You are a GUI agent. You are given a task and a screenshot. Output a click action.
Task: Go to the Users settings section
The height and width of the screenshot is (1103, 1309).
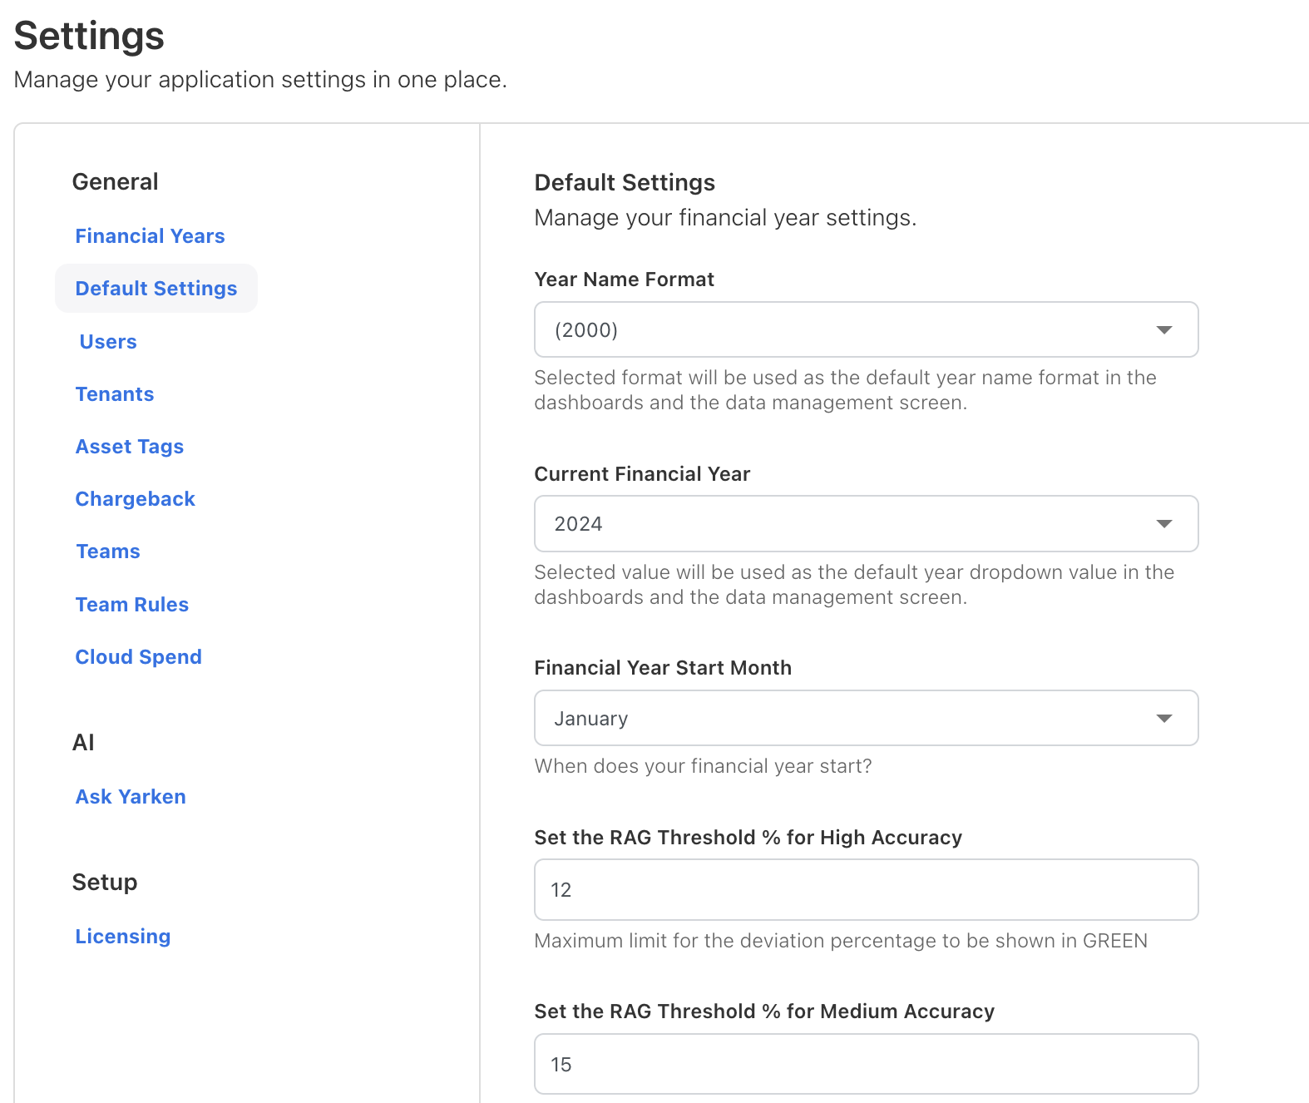tap(108, 342)
